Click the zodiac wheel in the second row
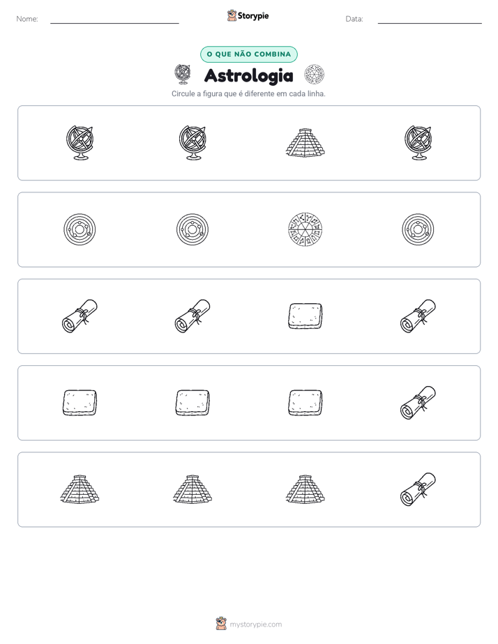The height and width of the screenshot is (644, 498). tap(305, 229)
